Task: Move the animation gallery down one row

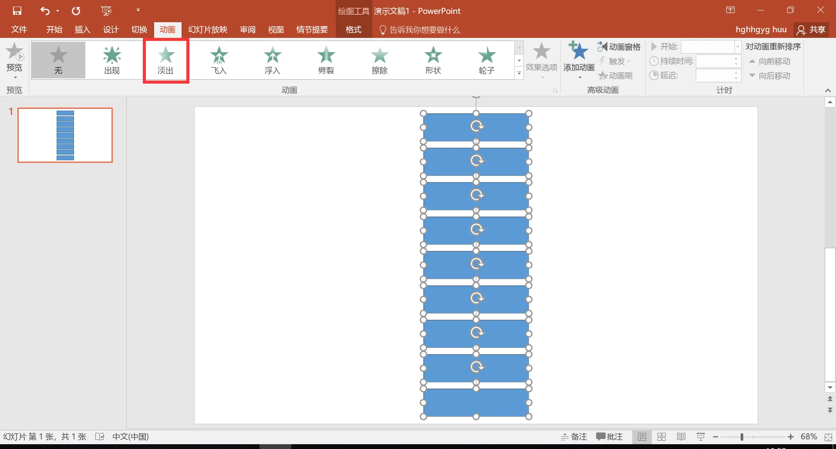Action: coord(519,60)
